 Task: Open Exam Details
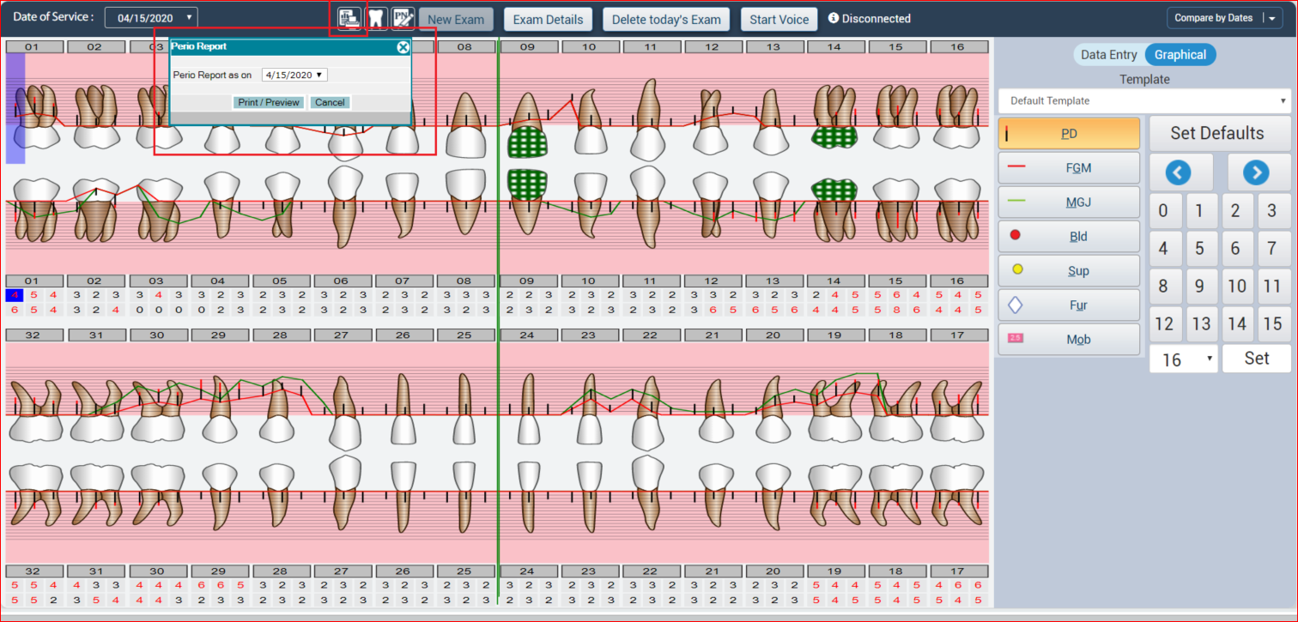(548, 20)
